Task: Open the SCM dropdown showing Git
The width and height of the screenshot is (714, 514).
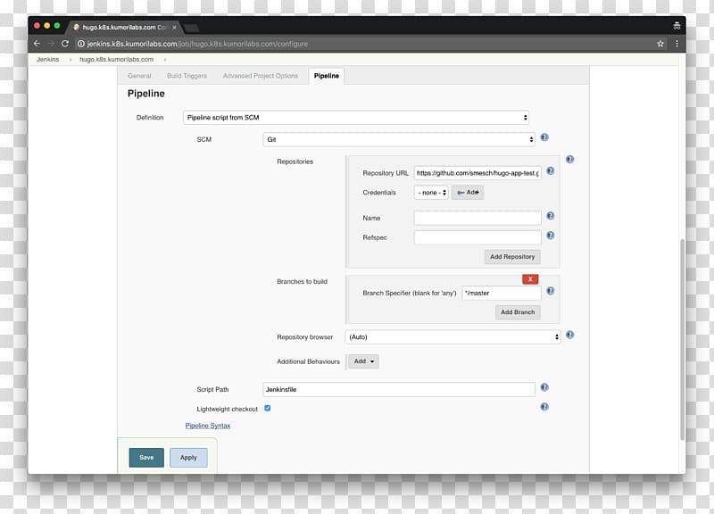Action: (399, 139)
